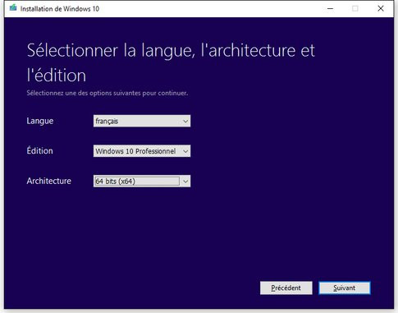This screenshot has width=398, height=313.
Task: Close the Installation de Windows 10 window
Action: [x=381, y=8]
